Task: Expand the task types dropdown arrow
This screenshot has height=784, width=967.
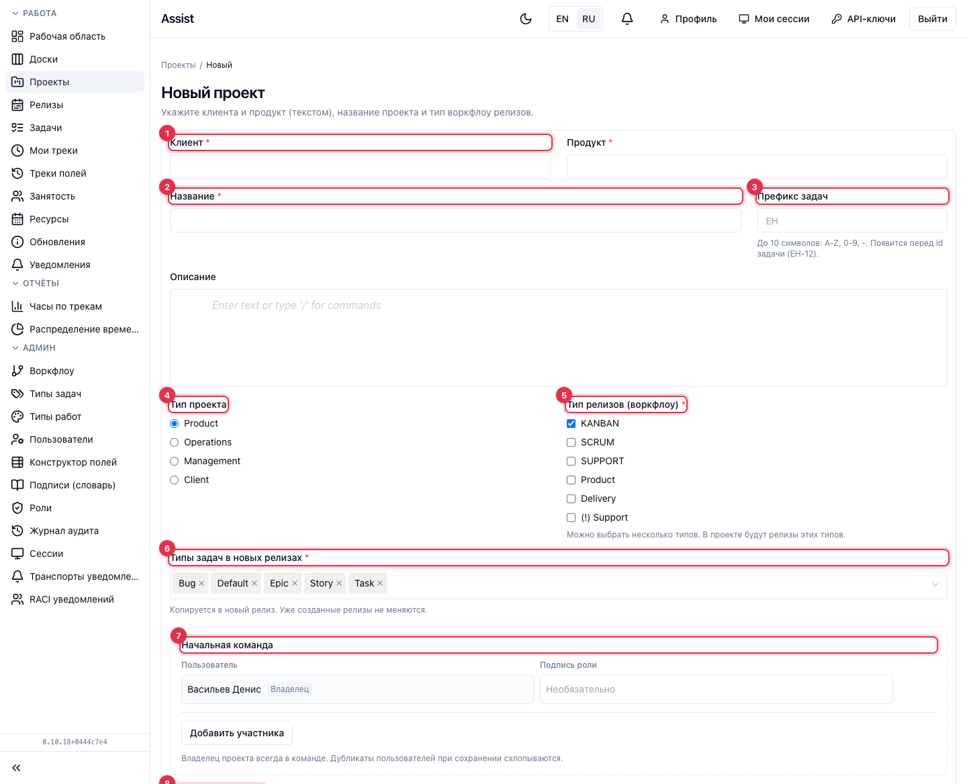Action: coord(935,584)
